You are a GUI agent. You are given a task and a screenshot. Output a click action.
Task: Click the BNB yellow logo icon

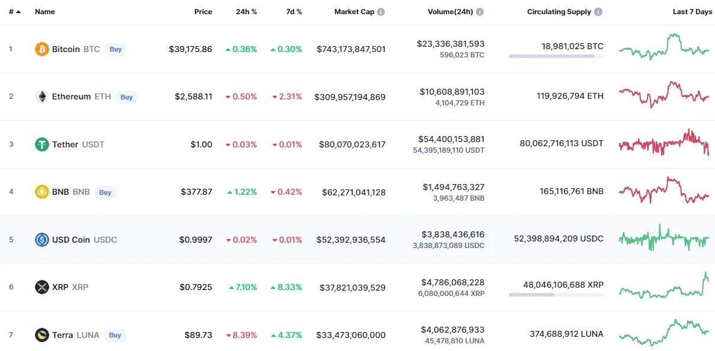coord(41,192)
